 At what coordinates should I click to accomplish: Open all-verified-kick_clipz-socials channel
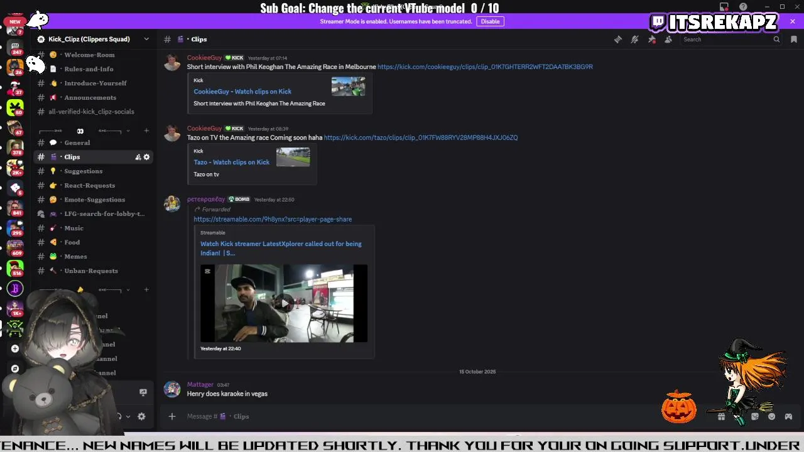coord(93,112)
